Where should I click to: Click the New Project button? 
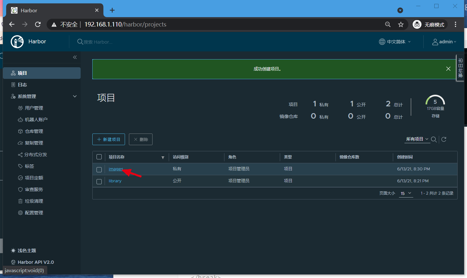108,139
